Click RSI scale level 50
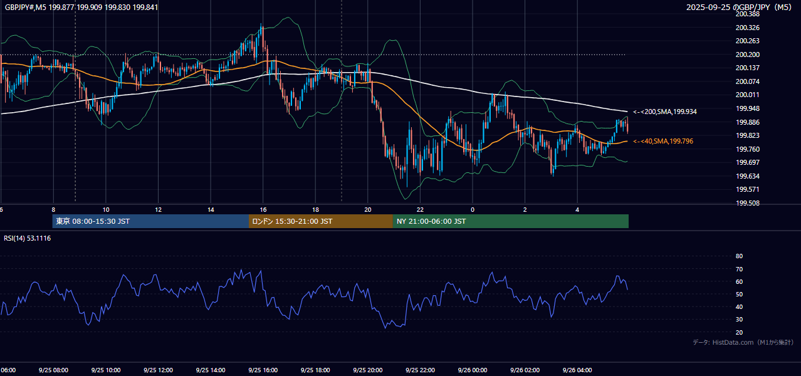801x376 pixels. pyautogui.click(x=739, y=294)
